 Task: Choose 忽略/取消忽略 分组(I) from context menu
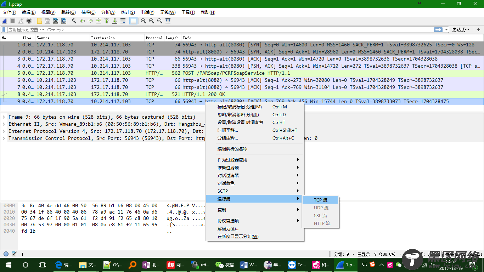click(x=254, y=115)
